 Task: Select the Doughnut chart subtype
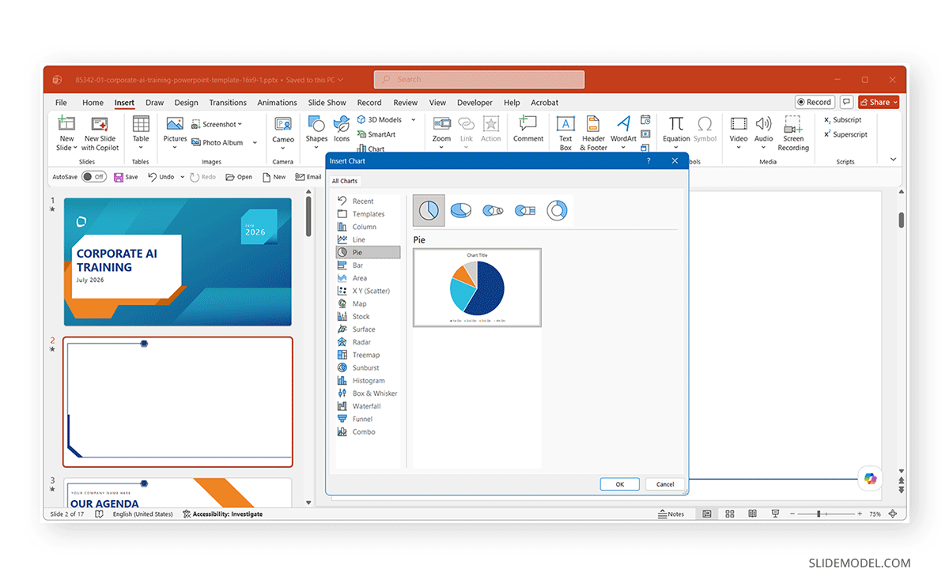[x=558, y=210]
